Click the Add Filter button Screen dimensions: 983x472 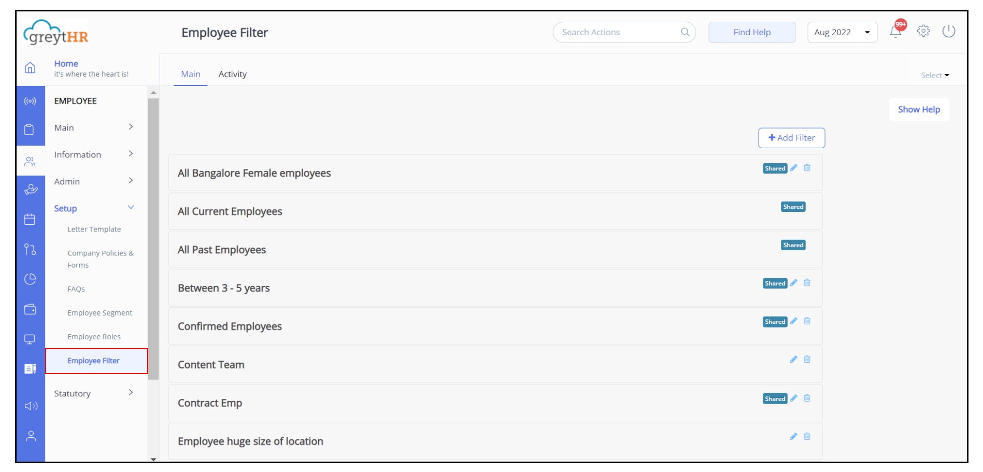click(x=791, y=138)
